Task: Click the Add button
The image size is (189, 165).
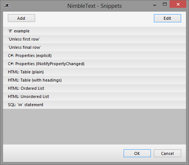Action: point(21,18)
